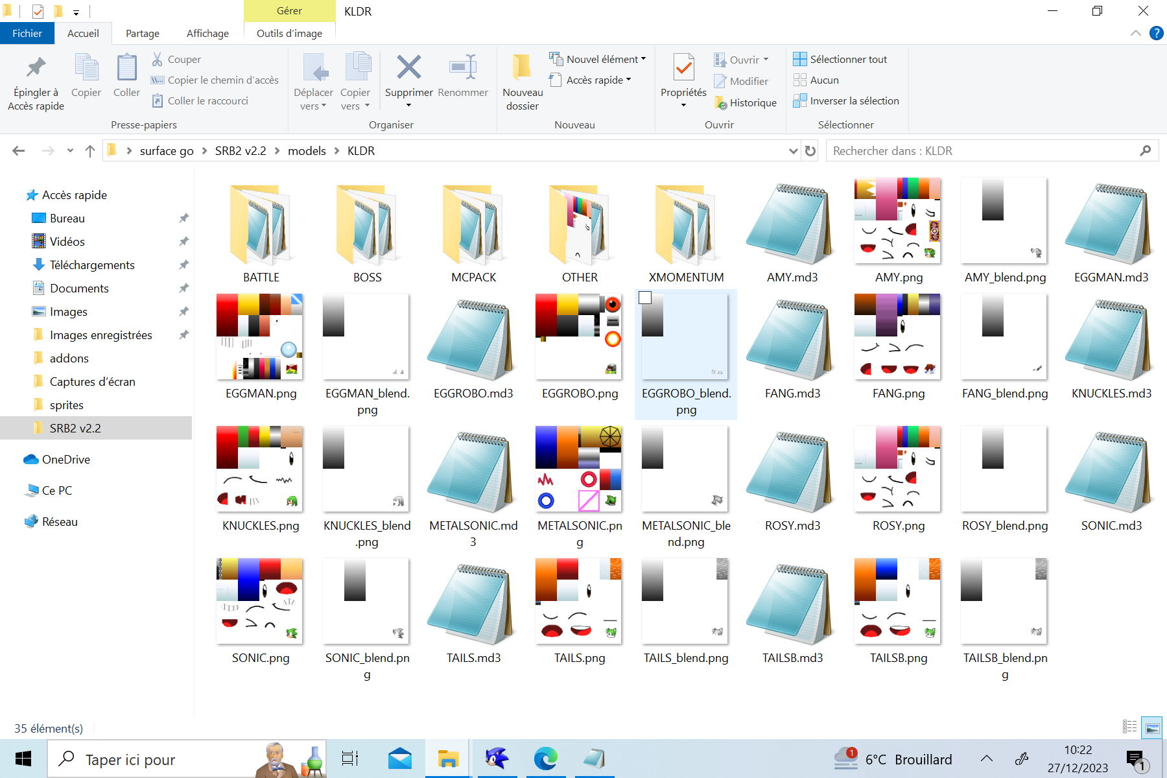The height and width of the screenshot is (778, 1167).
Task: Open Task View in taskbar
Action: tap(350, 759)
